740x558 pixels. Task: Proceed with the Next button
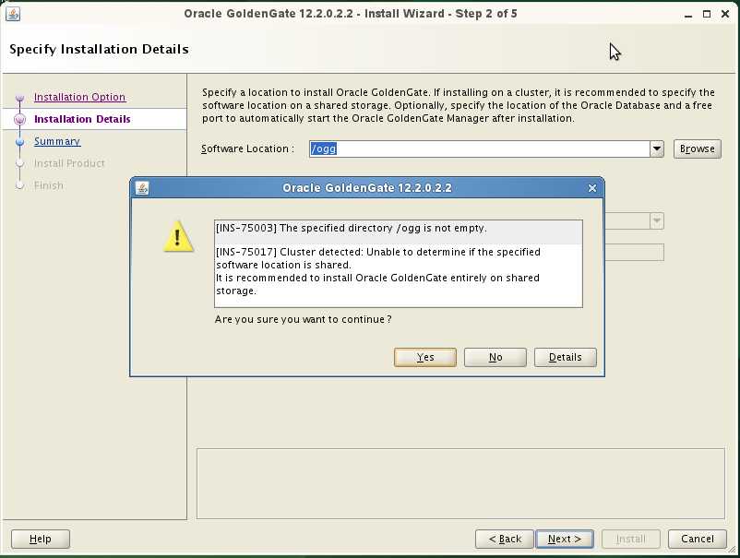point(565,539)
